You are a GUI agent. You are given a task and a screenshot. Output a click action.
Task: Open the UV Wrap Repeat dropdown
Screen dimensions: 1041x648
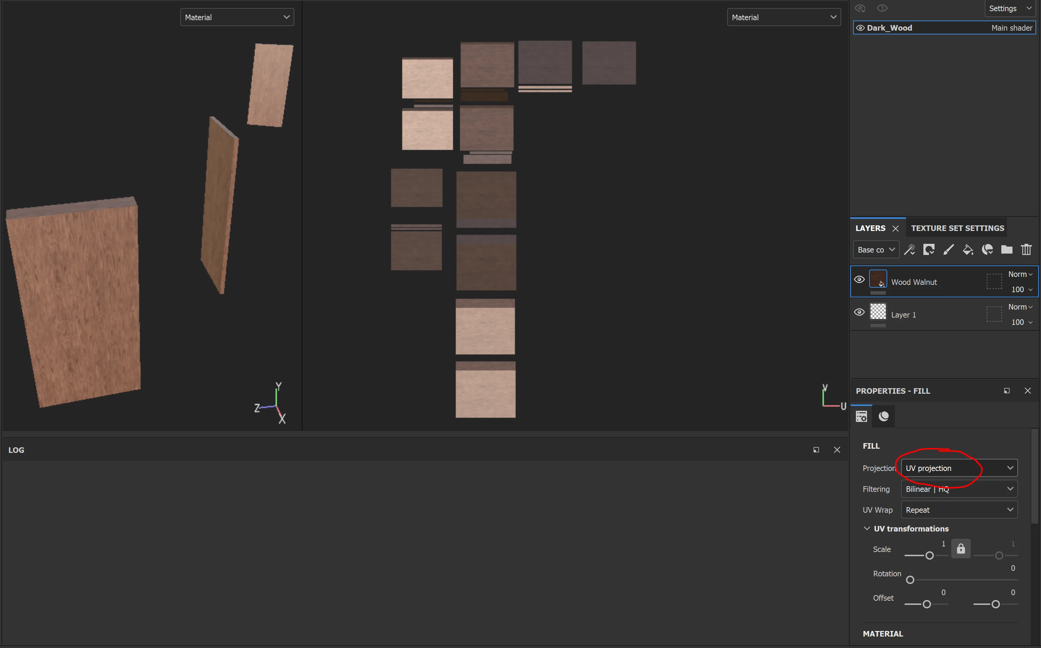point(959,510)
